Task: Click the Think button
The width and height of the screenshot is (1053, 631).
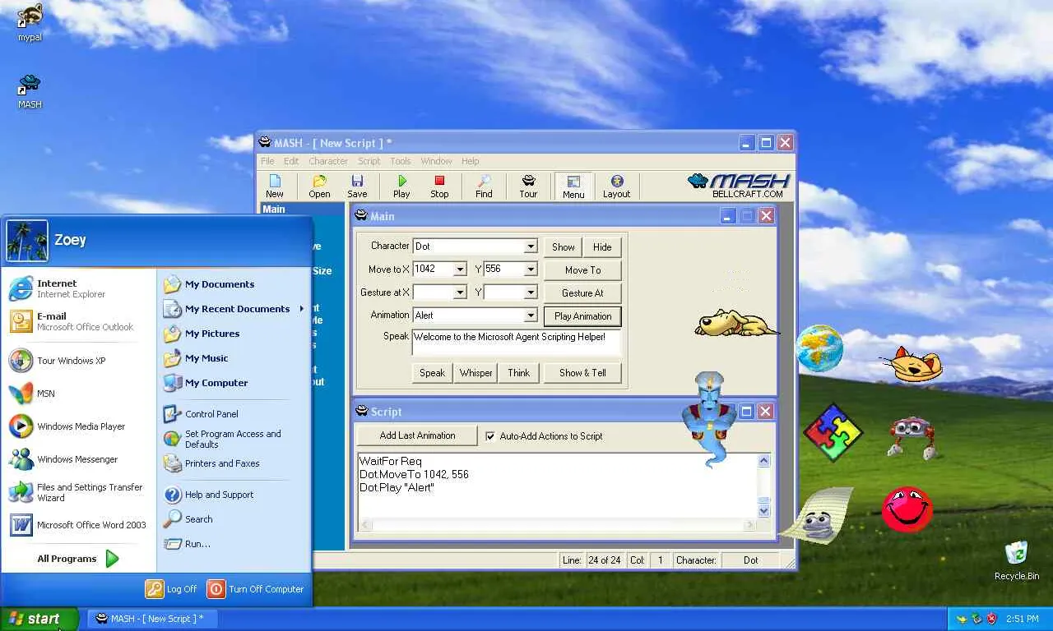Action: [x=518, y=372]
